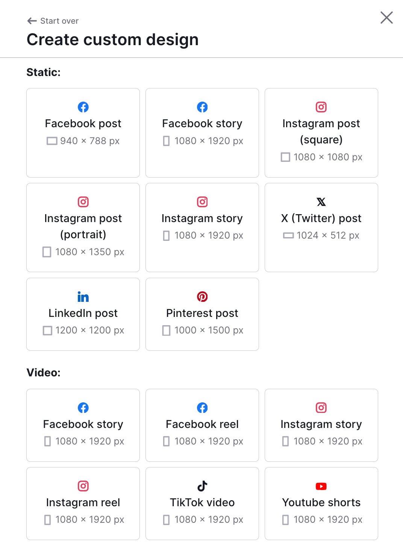The width and height of the screenshot is (403, 551).
Task: Click the Pinterest icon on Pinterest post card
Action: [202, 297]
